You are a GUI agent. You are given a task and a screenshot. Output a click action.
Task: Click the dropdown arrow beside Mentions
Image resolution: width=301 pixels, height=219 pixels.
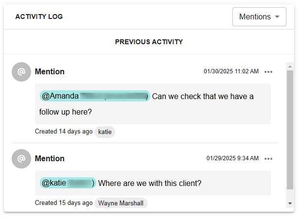pyautogui.click(x=277, y=17)
